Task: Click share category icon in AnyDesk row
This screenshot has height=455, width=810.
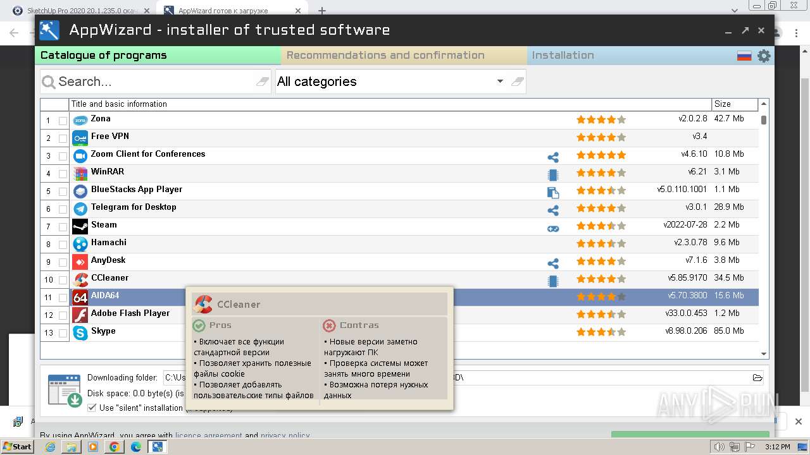Action: tap(553, 264)
